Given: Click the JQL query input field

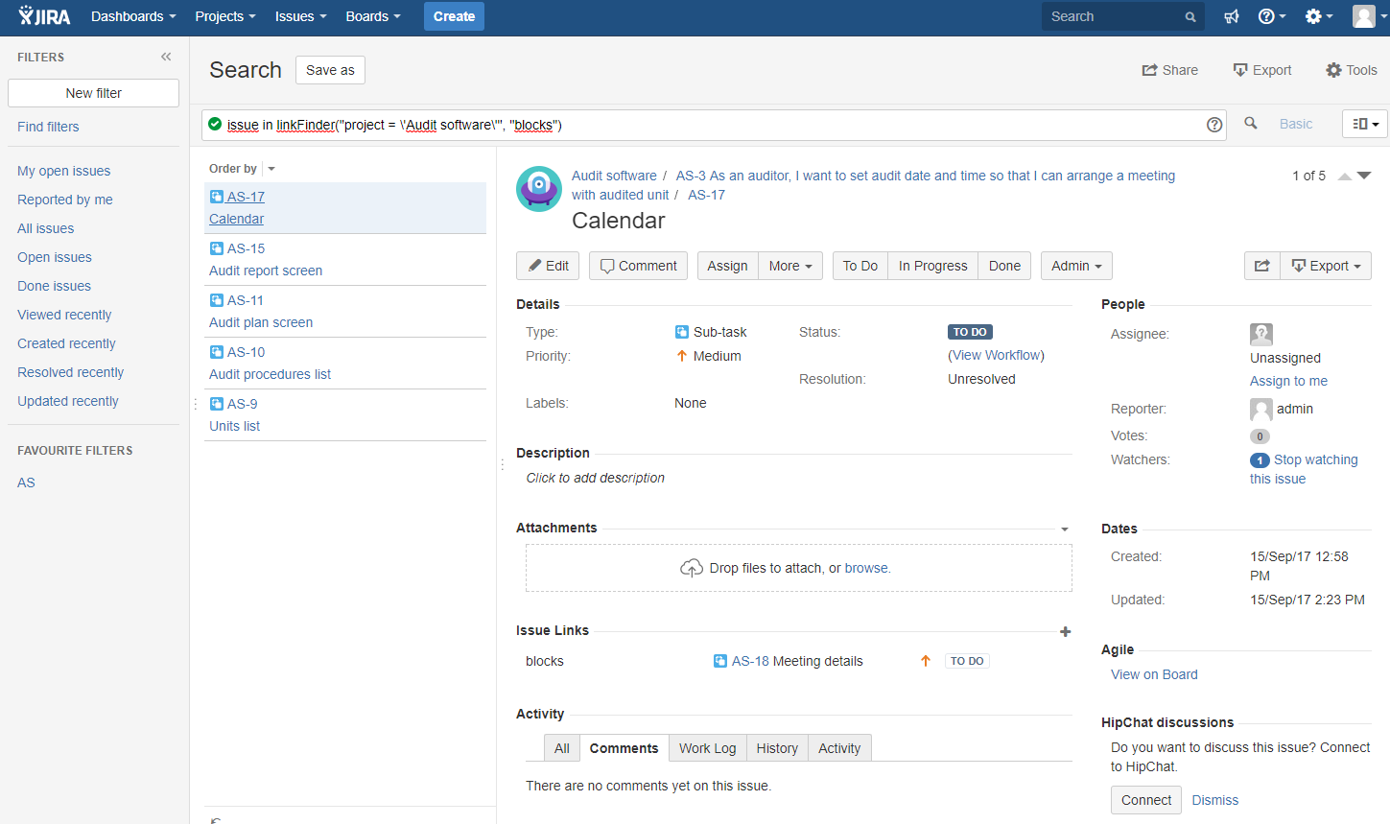Looking at the screenshot, I should coord(713,125).
